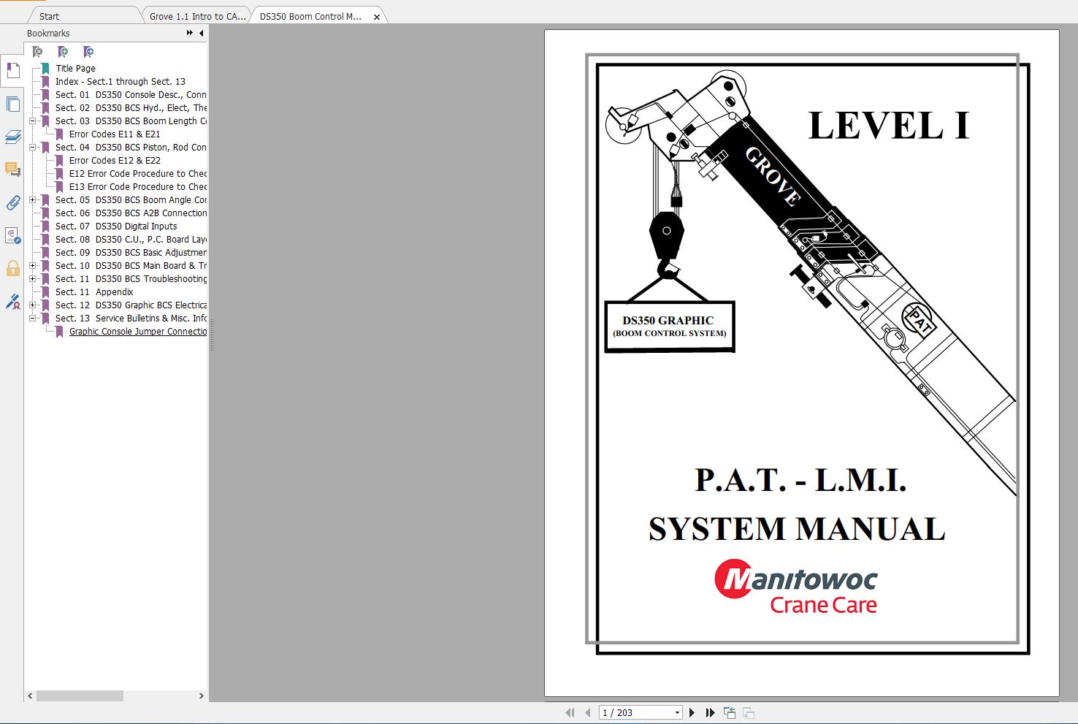Expand the Sect. 05 Boom Angle bookmark
Viewport: 1078px width, 724px height.
click(32, 200)
